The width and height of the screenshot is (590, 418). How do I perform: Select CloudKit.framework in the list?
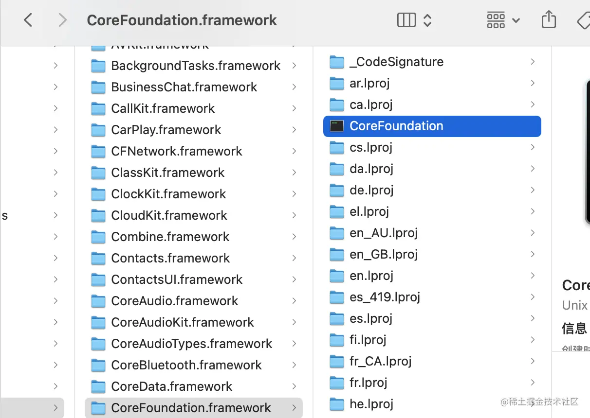[x=169, y=215]
